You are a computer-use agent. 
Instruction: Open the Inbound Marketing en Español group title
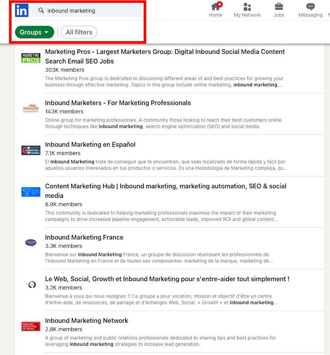click(90, 145)
